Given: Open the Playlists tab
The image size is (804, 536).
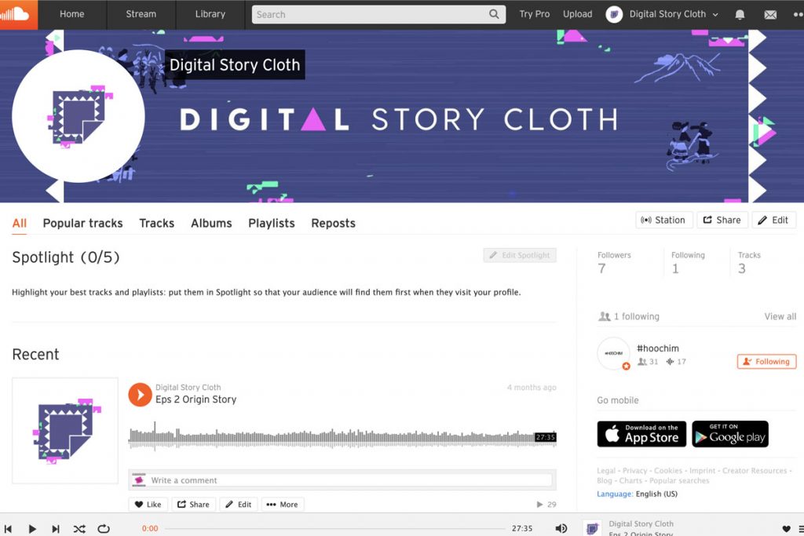Looking at the screenshot, I should [x=271, y=224].
